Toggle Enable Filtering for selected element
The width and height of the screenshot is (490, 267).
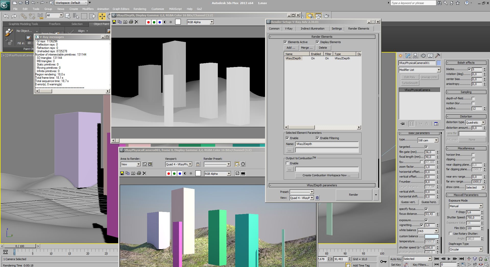(317, 138)
